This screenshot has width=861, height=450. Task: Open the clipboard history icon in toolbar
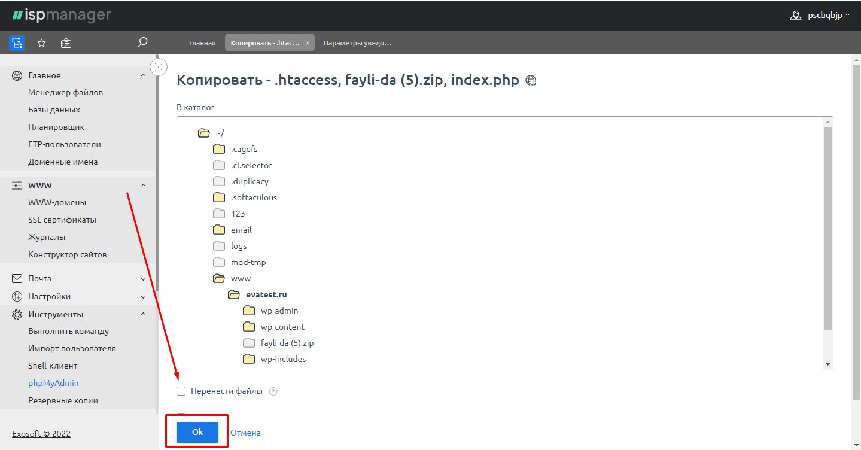[x=66, y=43]
